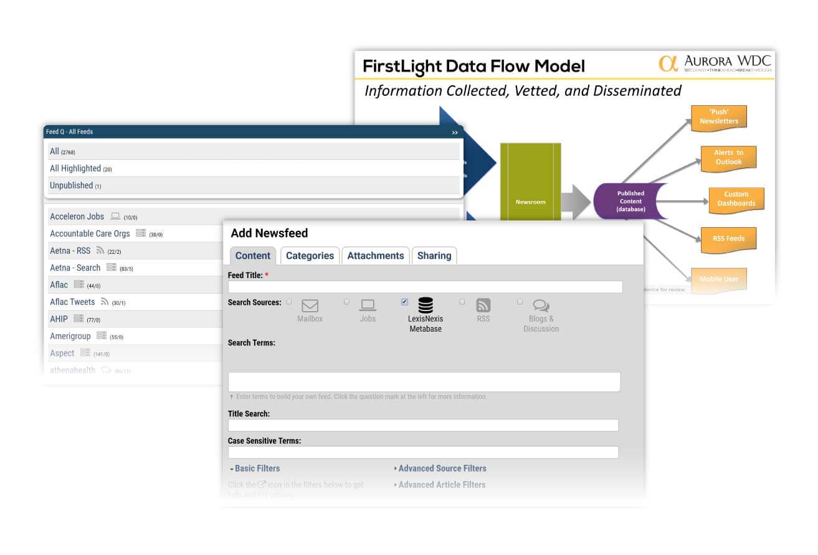The width and height of the screenshot is (818, 555).
Task: Tick the Blogs & Discussion checkbox
Action: click(x=520, y=302)
